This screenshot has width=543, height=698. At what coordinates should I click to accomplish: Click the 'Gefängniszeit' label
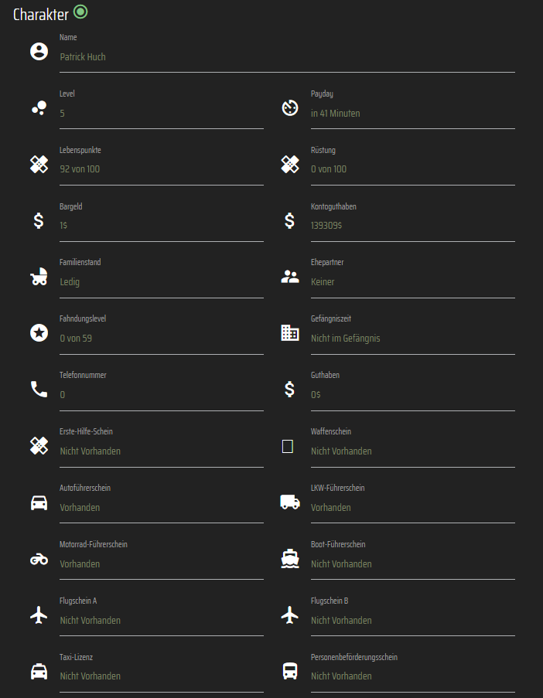pos(331,318)
